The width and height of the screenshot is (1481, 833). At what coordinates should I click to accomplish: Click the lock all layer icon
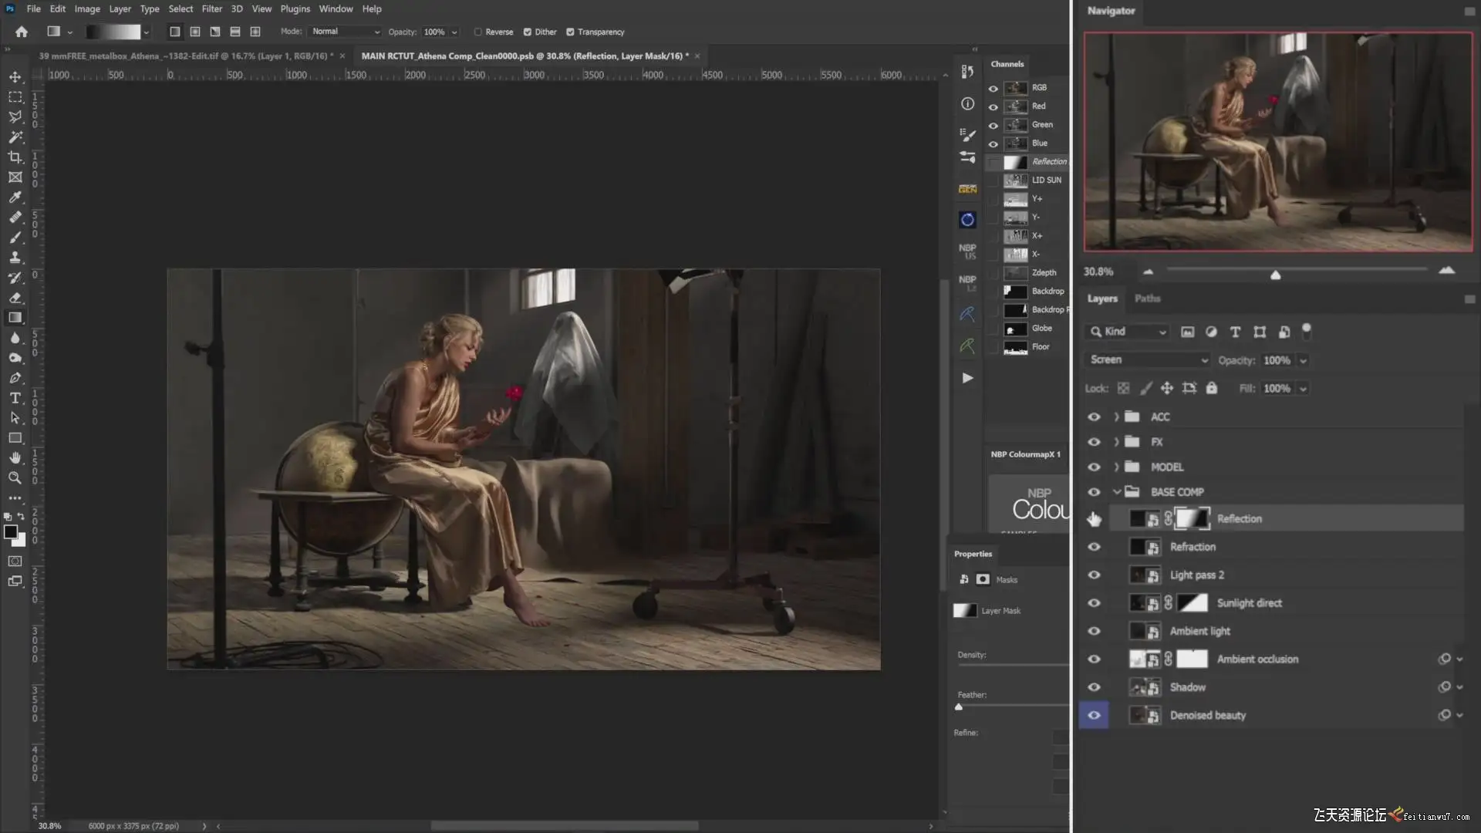(x=1211, y=389)
